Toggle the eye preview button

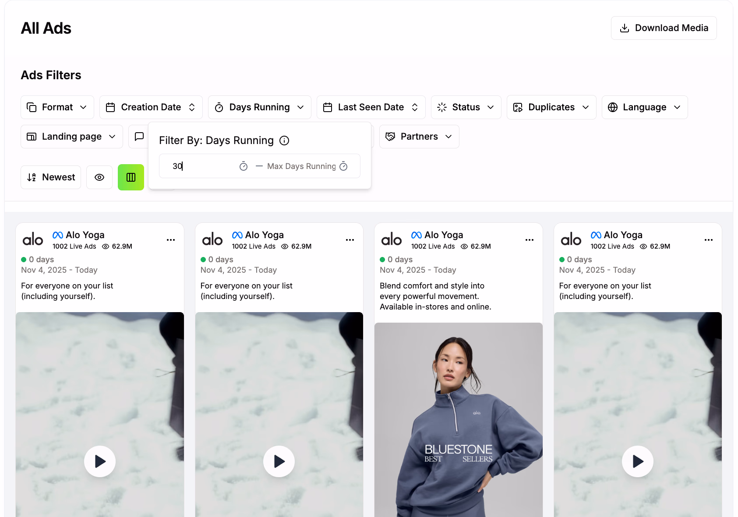pos(99,177)
